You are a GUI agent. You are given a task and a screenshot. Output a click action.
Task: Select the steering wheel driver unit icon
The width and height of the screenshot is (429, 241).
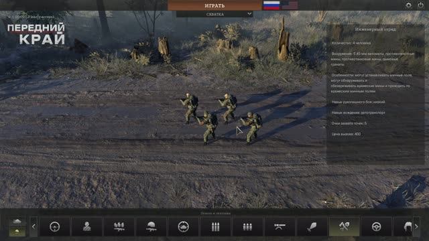(x=376, y=226)
